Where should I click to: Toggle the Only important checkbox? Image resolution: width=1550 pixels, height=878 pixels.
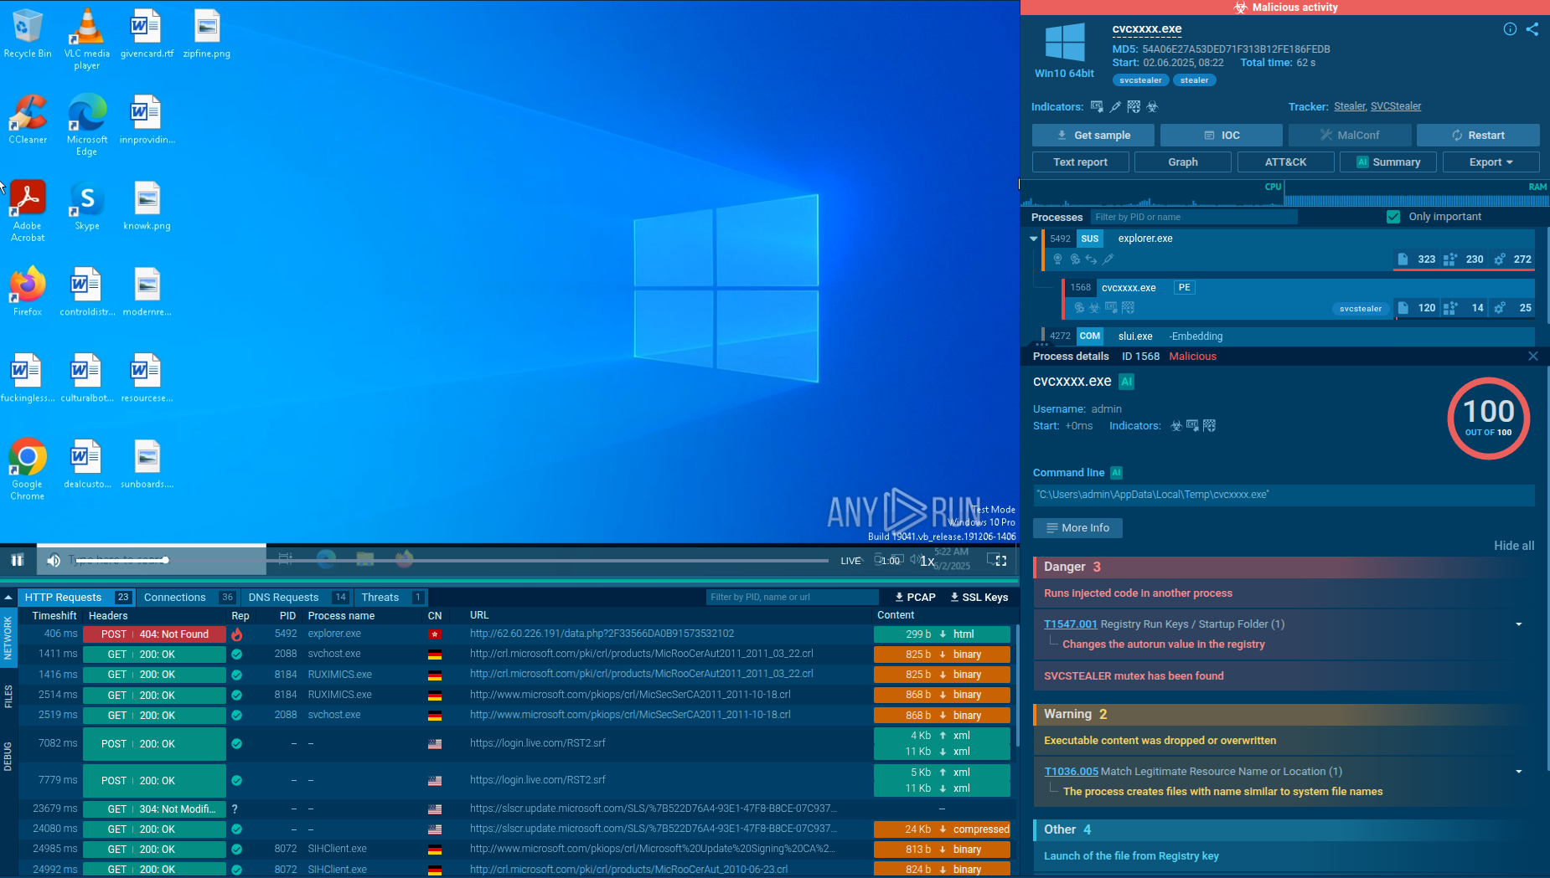click(x=1393, y=217)
